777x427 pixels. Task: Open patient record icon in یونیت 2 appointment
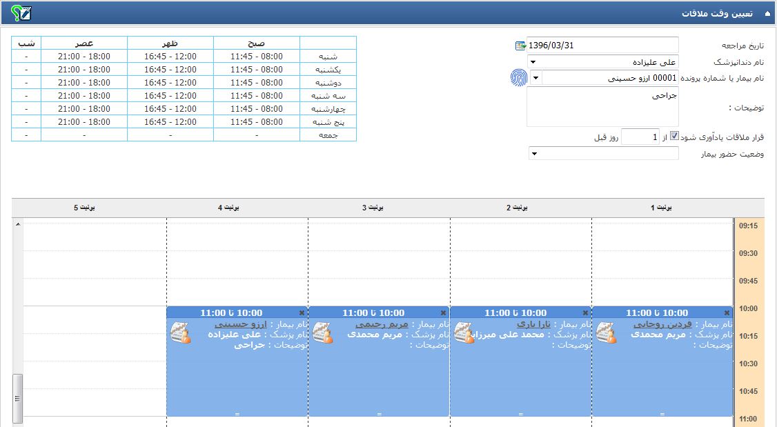464,332
